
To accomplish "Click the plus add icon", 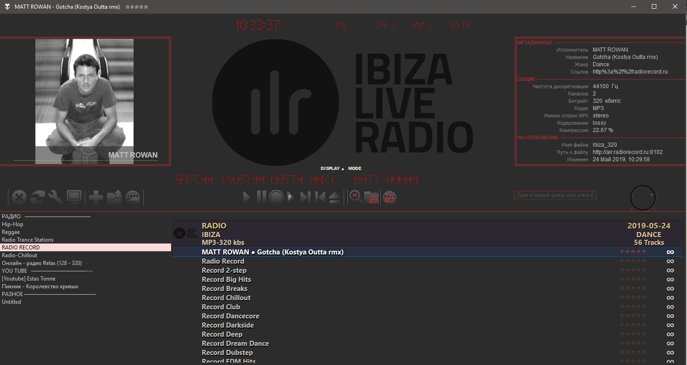I will [x=96, y=197].
